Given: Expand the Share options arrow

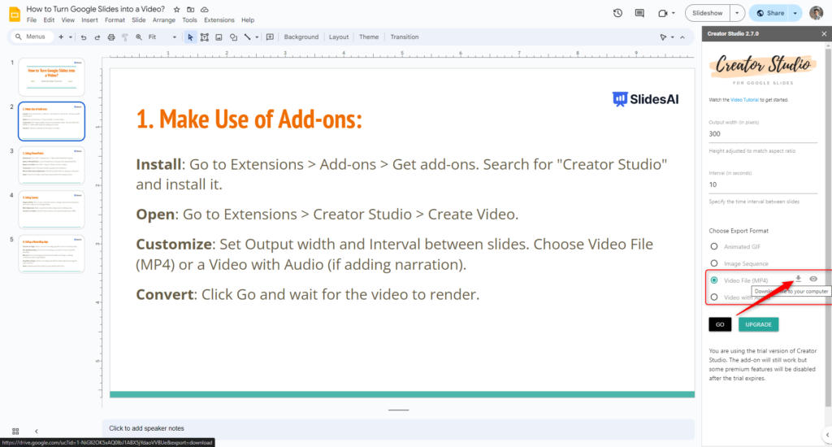Looking at the screenshot, I should click(795, 13).
